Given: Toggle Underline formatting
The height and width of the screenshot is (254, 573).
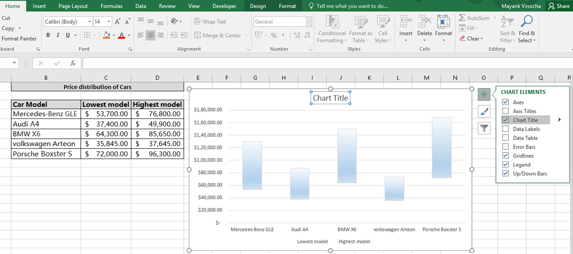Looking at the screenshot, I should click(x=68, y=35).
